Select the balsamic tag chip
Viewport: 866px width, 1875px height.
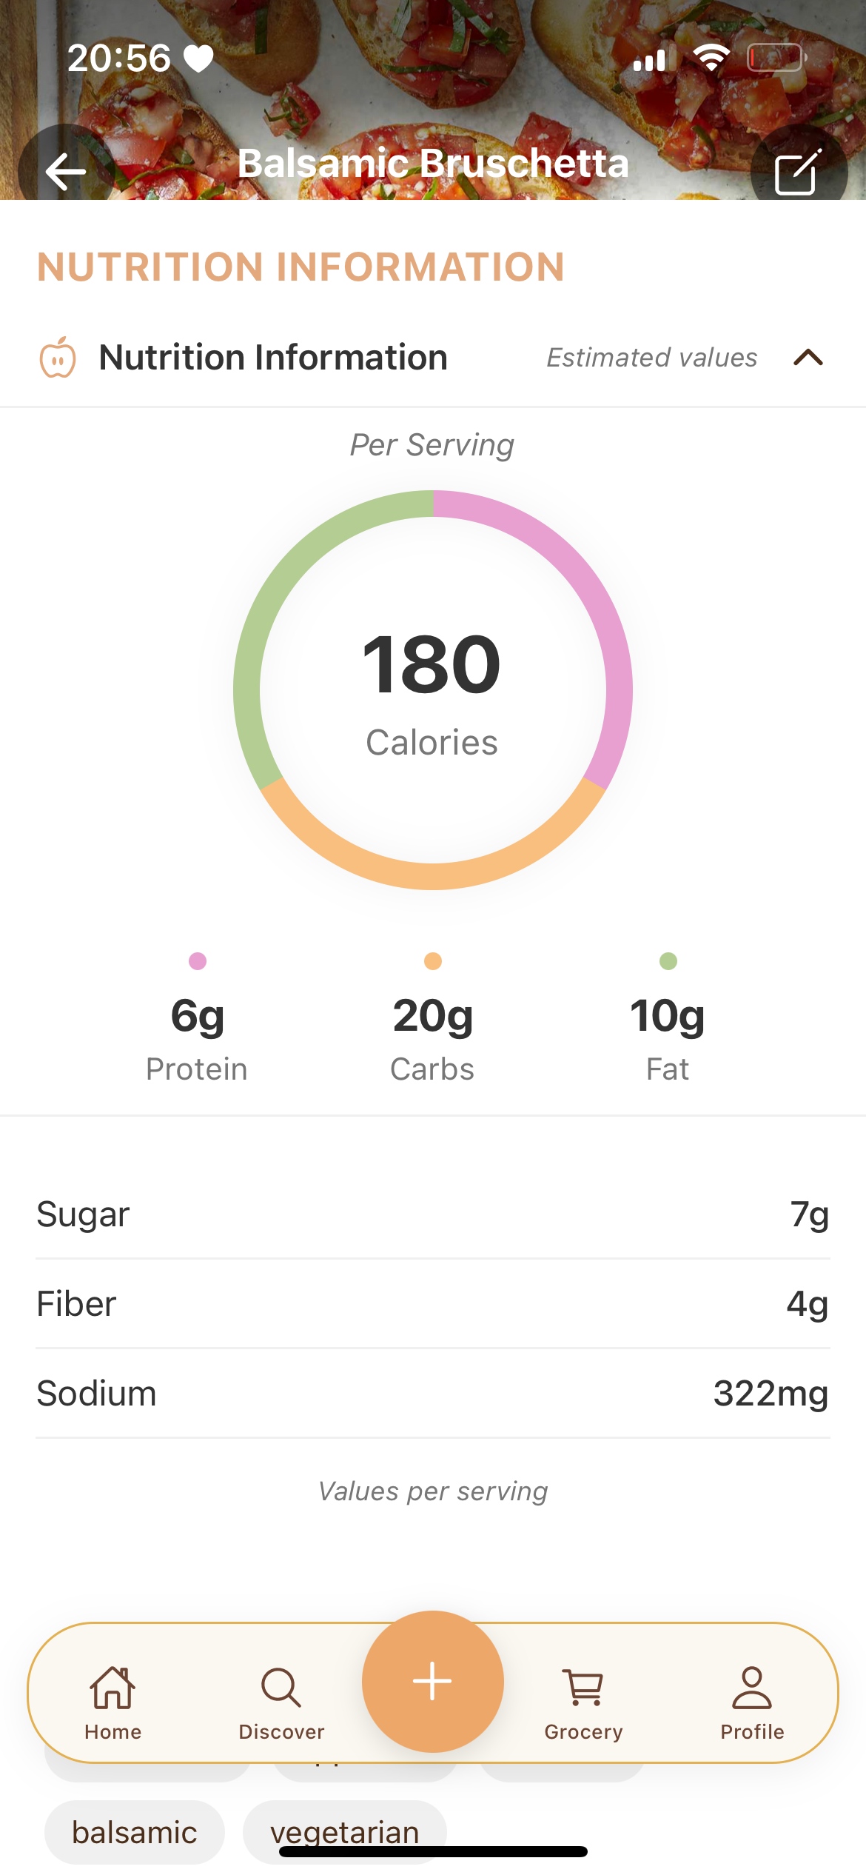(x=135, y=1832)
